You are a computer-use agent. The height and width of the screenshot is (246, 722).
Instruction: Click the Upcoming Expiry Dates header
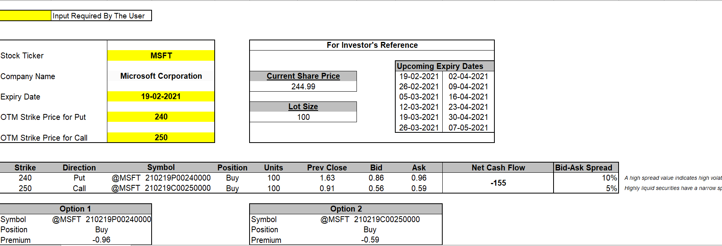pos(440,66)
